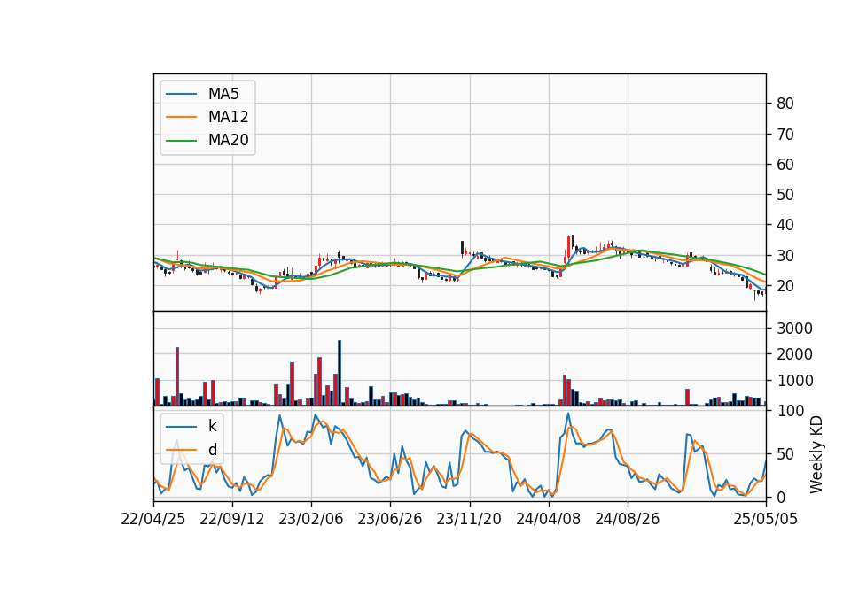This screenshot has width=851, height=611.
Task: Click the d legend entry
Action: (x=191, y=450)
